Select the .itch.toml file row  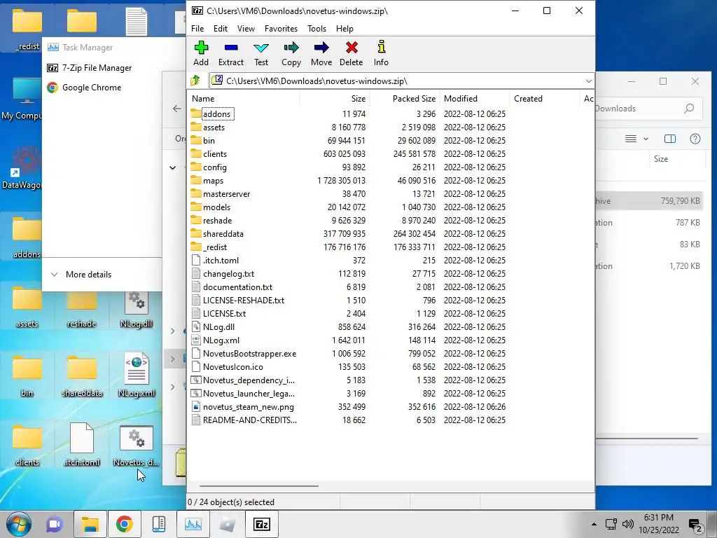click(349, 260)
